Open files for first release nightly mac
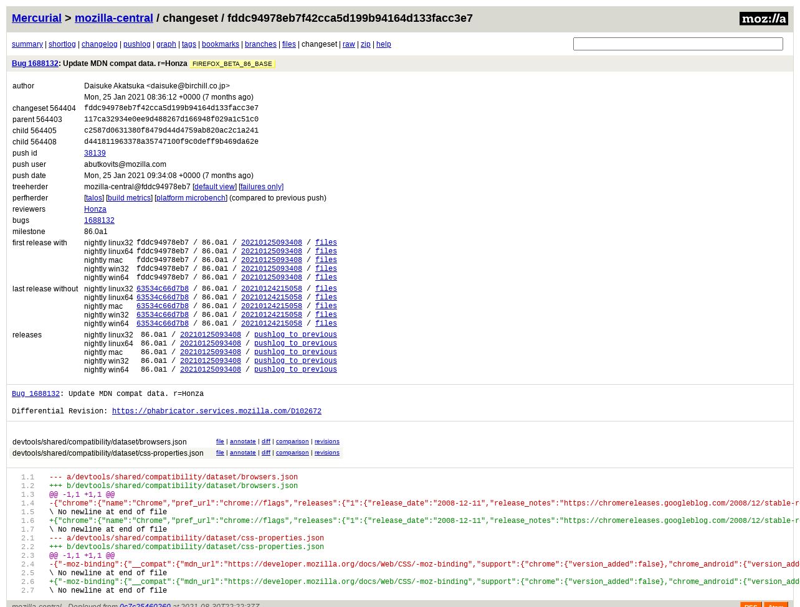 click(x=326, y=260)
